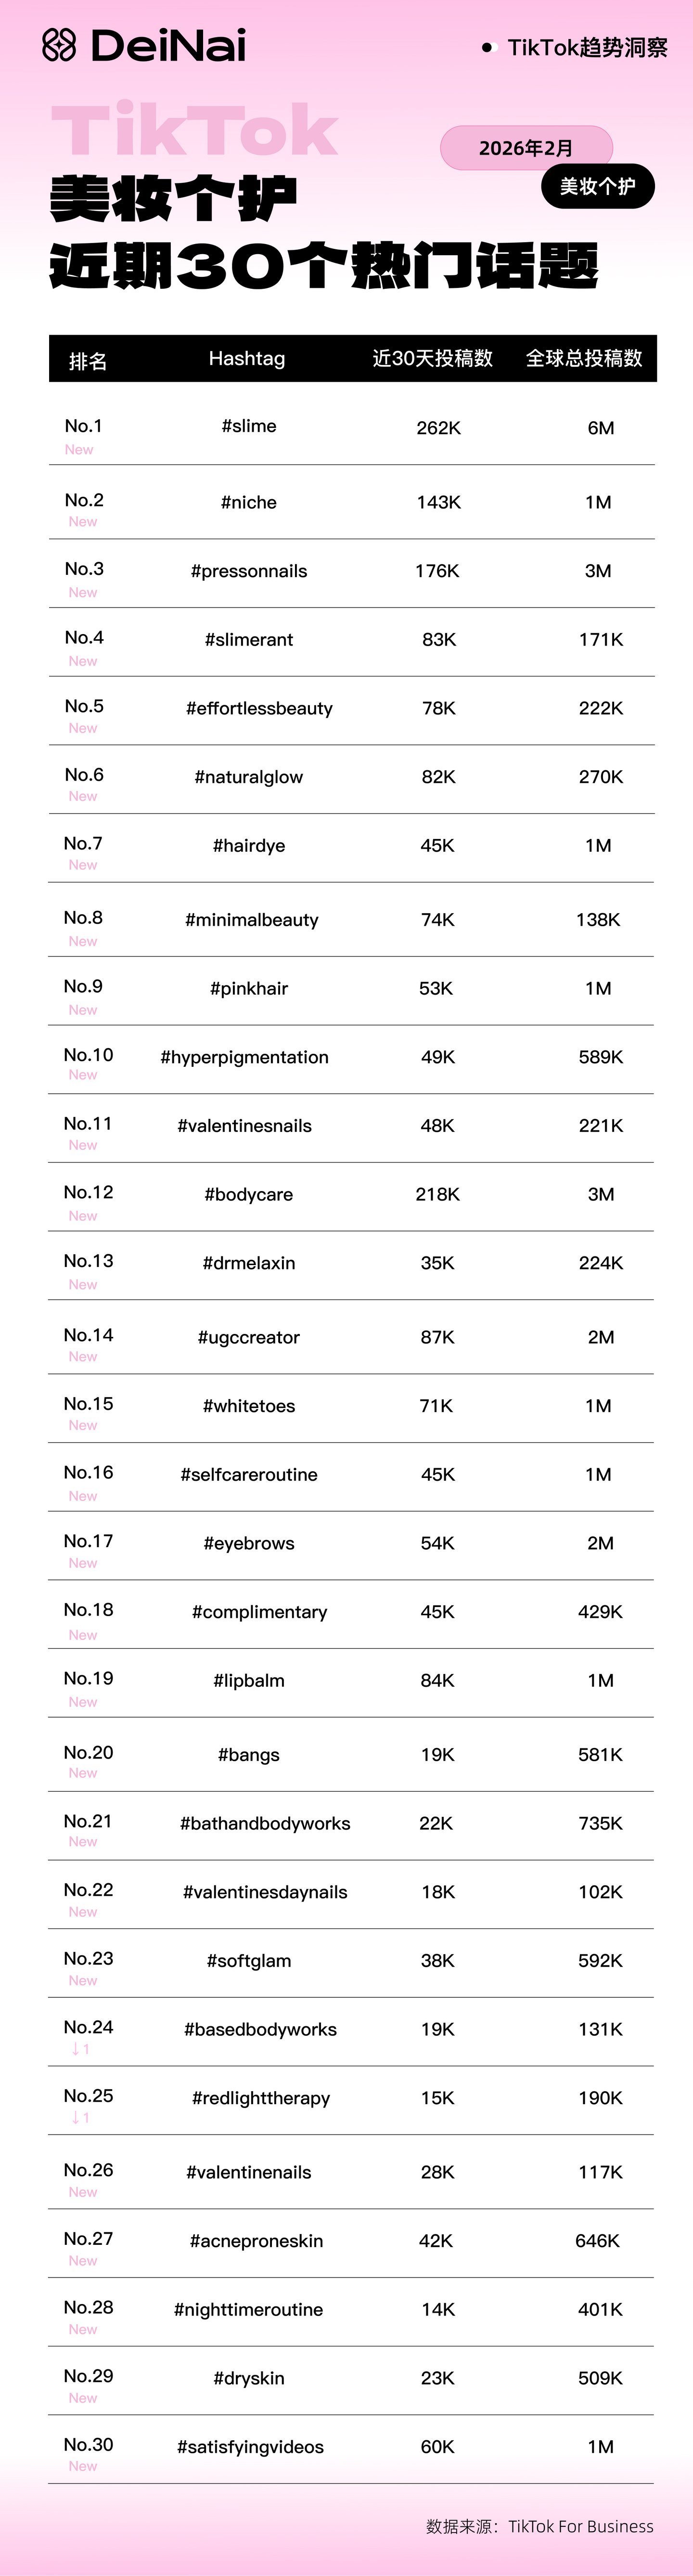
Task: Click the down arrow under No.25
Action: [x=75, y=2118]
